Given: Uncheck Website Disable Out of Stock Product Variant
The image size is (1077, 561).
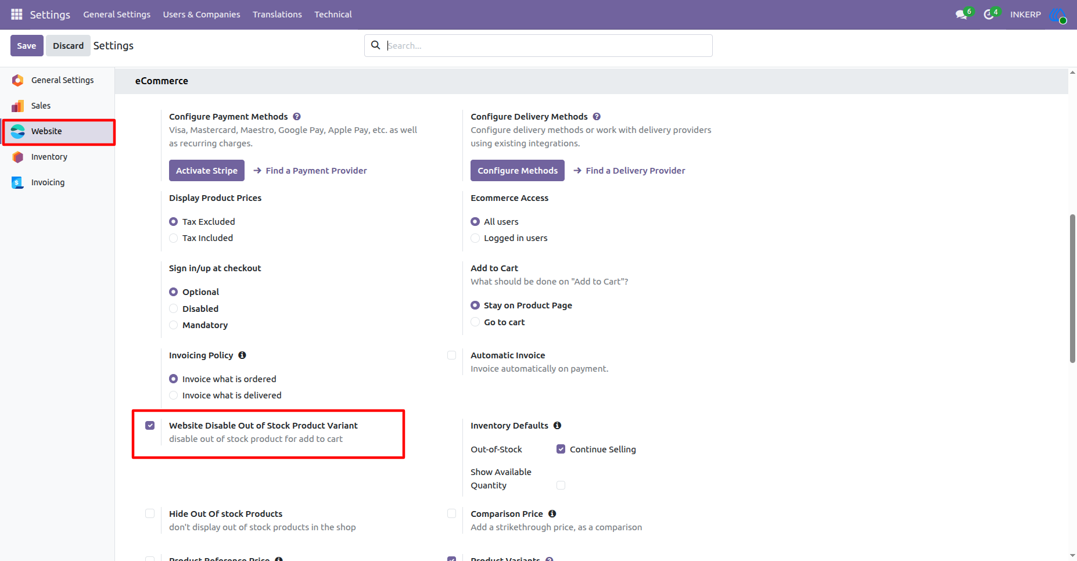Looking at the screenshot, I should click(150, 426).
